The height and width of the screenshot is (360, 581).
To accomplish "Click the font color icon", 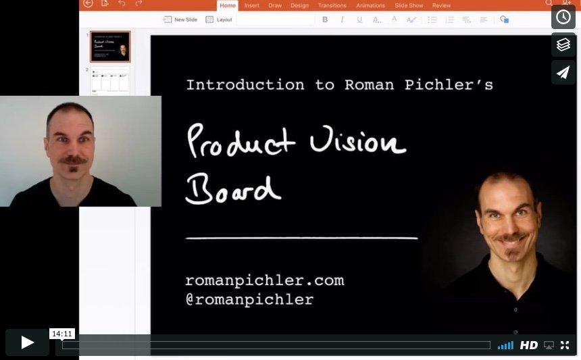I will (x=395, y=20).
